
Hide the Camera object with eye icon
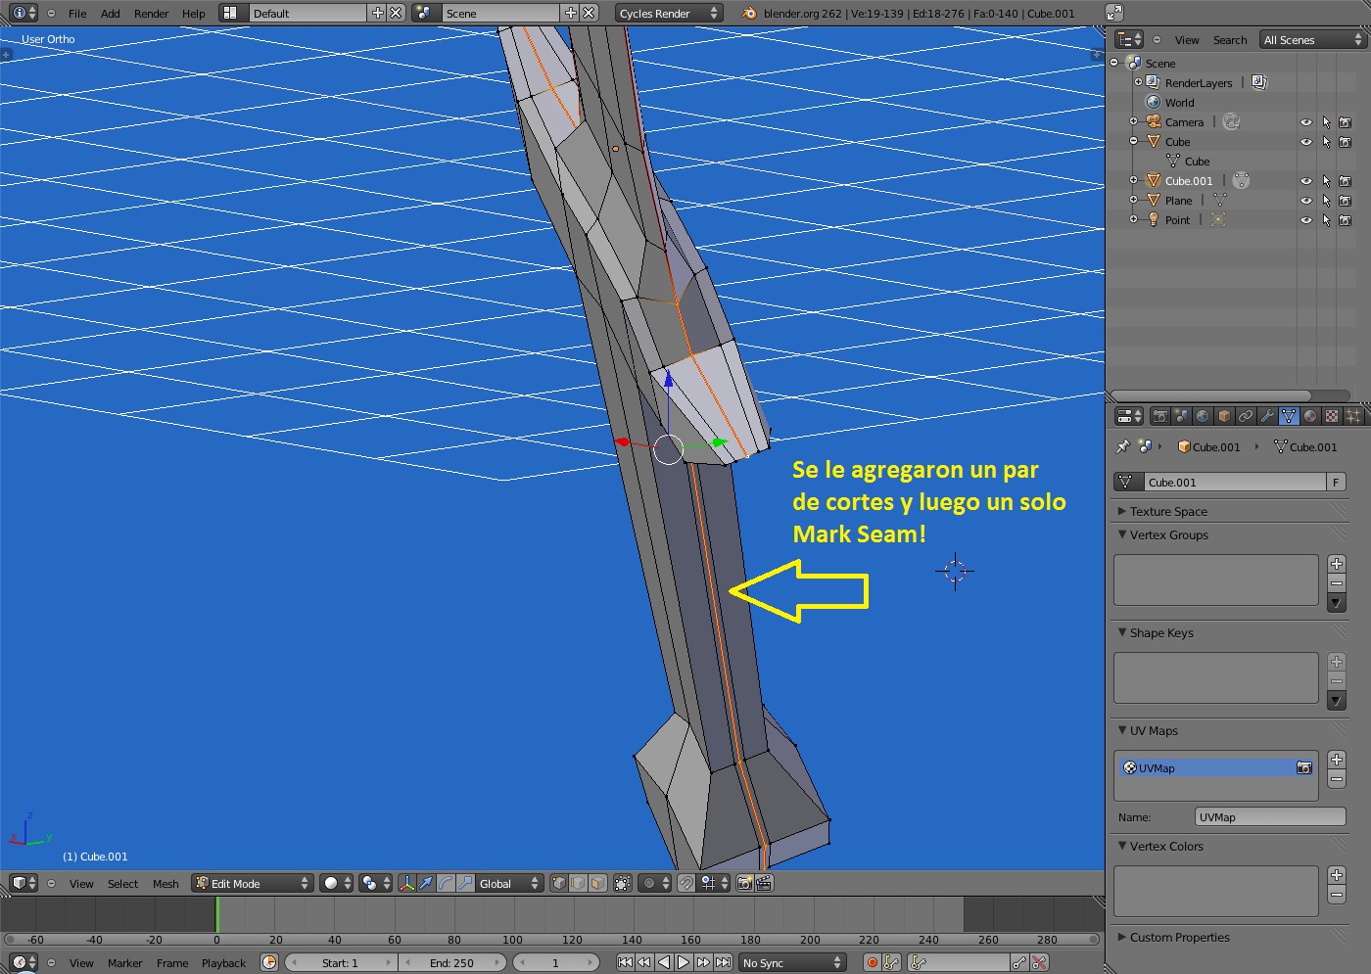click(x=1305, y=122)
